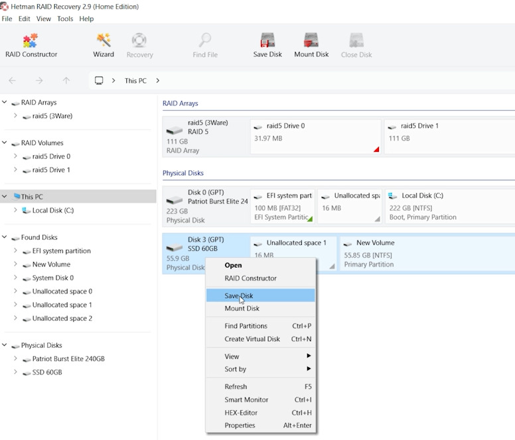This screenshot has width=515, height=440.
Task: Select New Volume in Found Disks tree
Action: [x=51, y=264]
